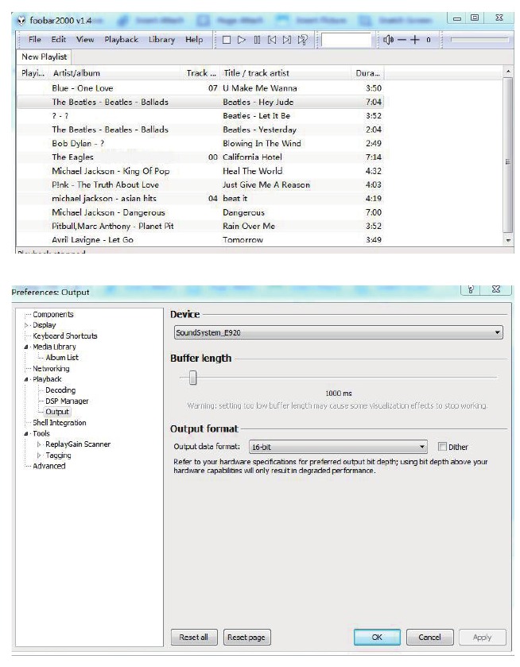This screenshot has width=520, height=667.
Task: Click the playlist scroll down arrow
Action: (507, 240)
